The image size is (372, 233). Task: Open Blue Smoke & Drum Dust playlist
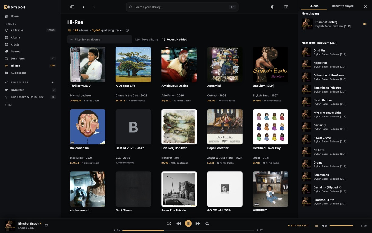(x=30, y=97)
